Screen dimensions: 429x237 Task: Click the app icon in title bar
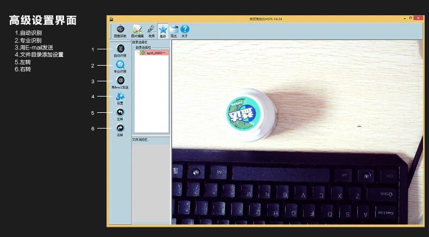111,19
